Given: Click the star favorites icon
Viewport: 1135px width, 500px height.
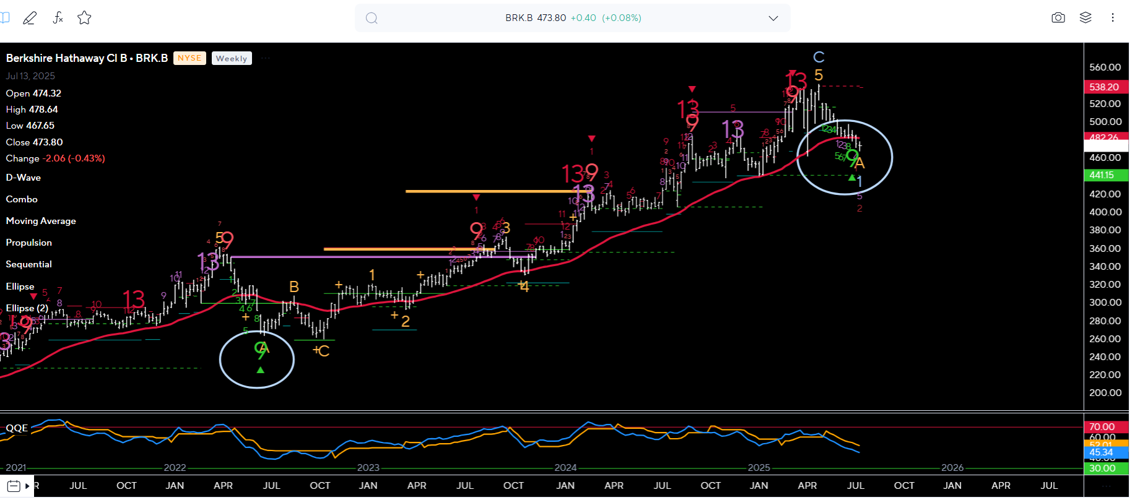Looking at the screenshot, I should pos(84,18).
